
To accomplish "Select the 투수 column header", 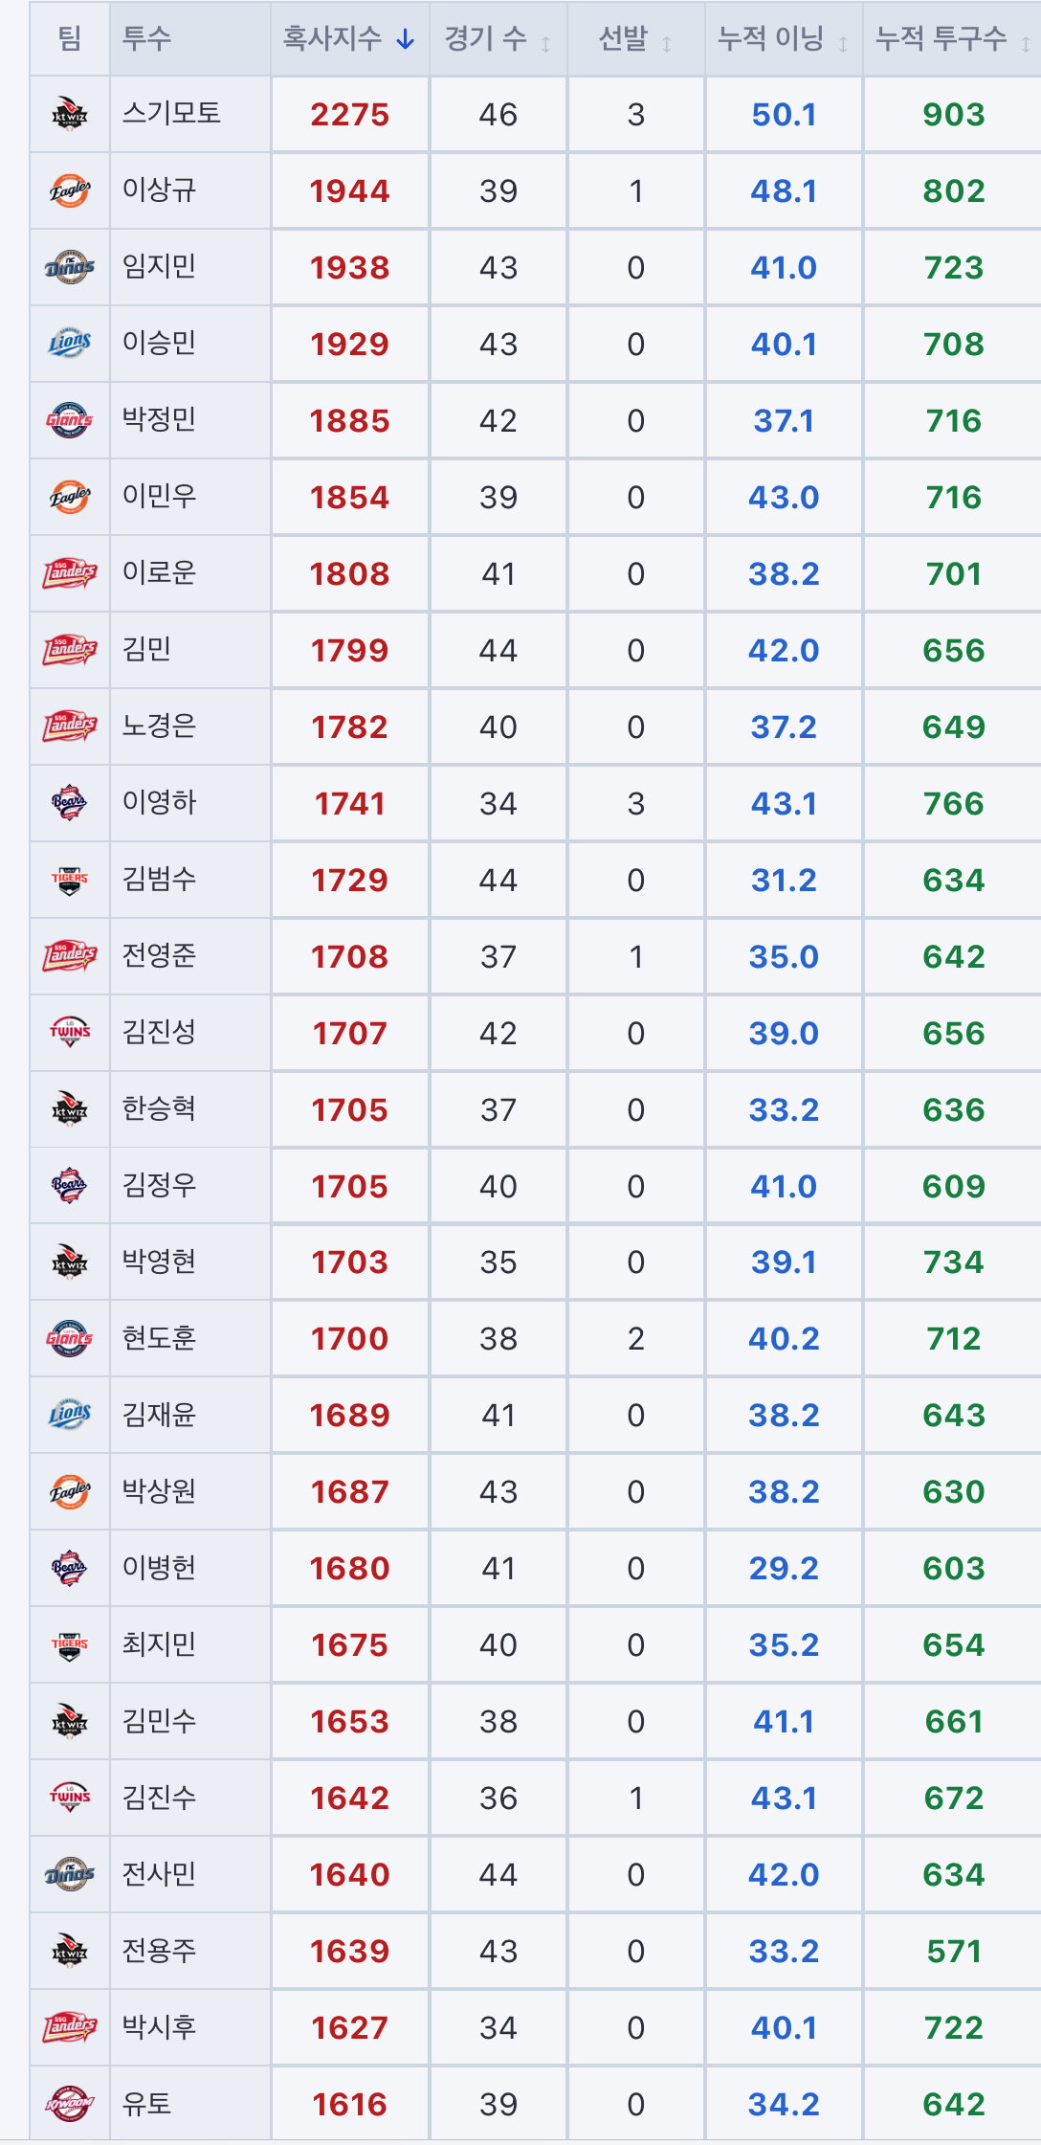I will click(x=146, y=38).
